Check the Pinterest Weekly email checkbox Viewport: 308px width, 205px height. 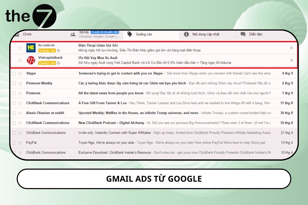coord(14,83)
